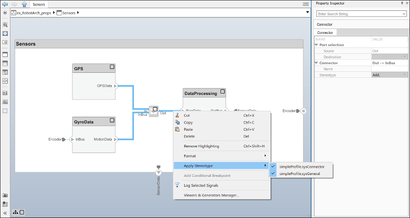Collapse the Port selection section
Screen dimensions: 410x218
point(317,45)
